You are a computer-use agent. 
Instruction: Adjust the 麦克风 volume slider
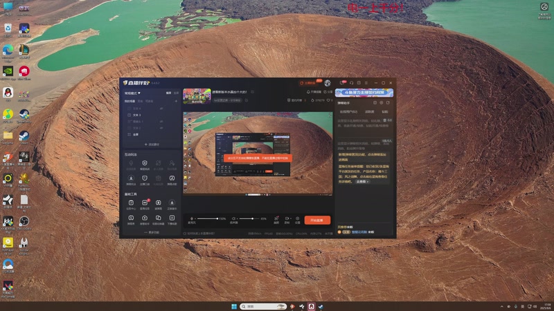pyautogui.click(x=207, y=218)
